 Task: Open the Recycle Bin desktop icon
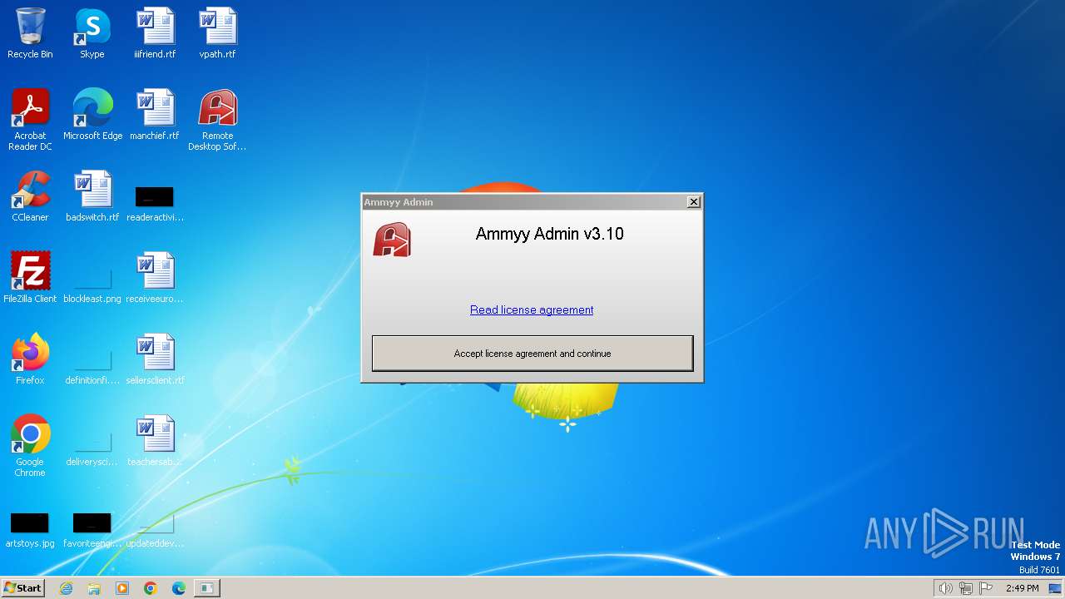point(30,34)
